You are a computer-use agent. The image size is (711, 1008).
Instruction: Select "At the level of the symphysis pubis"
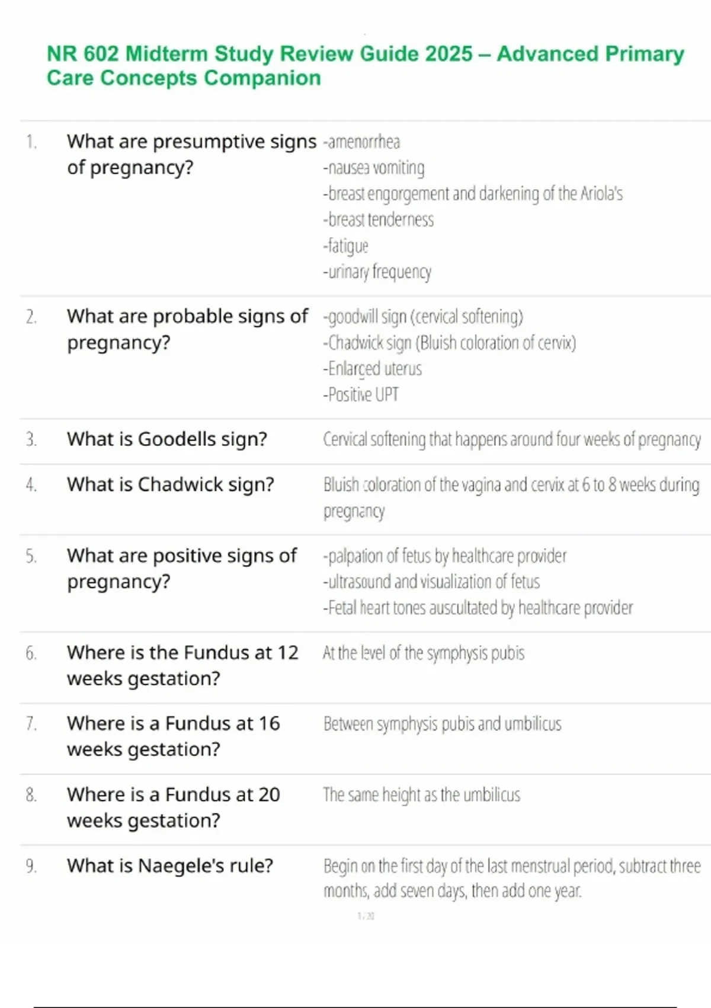[x=424, y=653]
